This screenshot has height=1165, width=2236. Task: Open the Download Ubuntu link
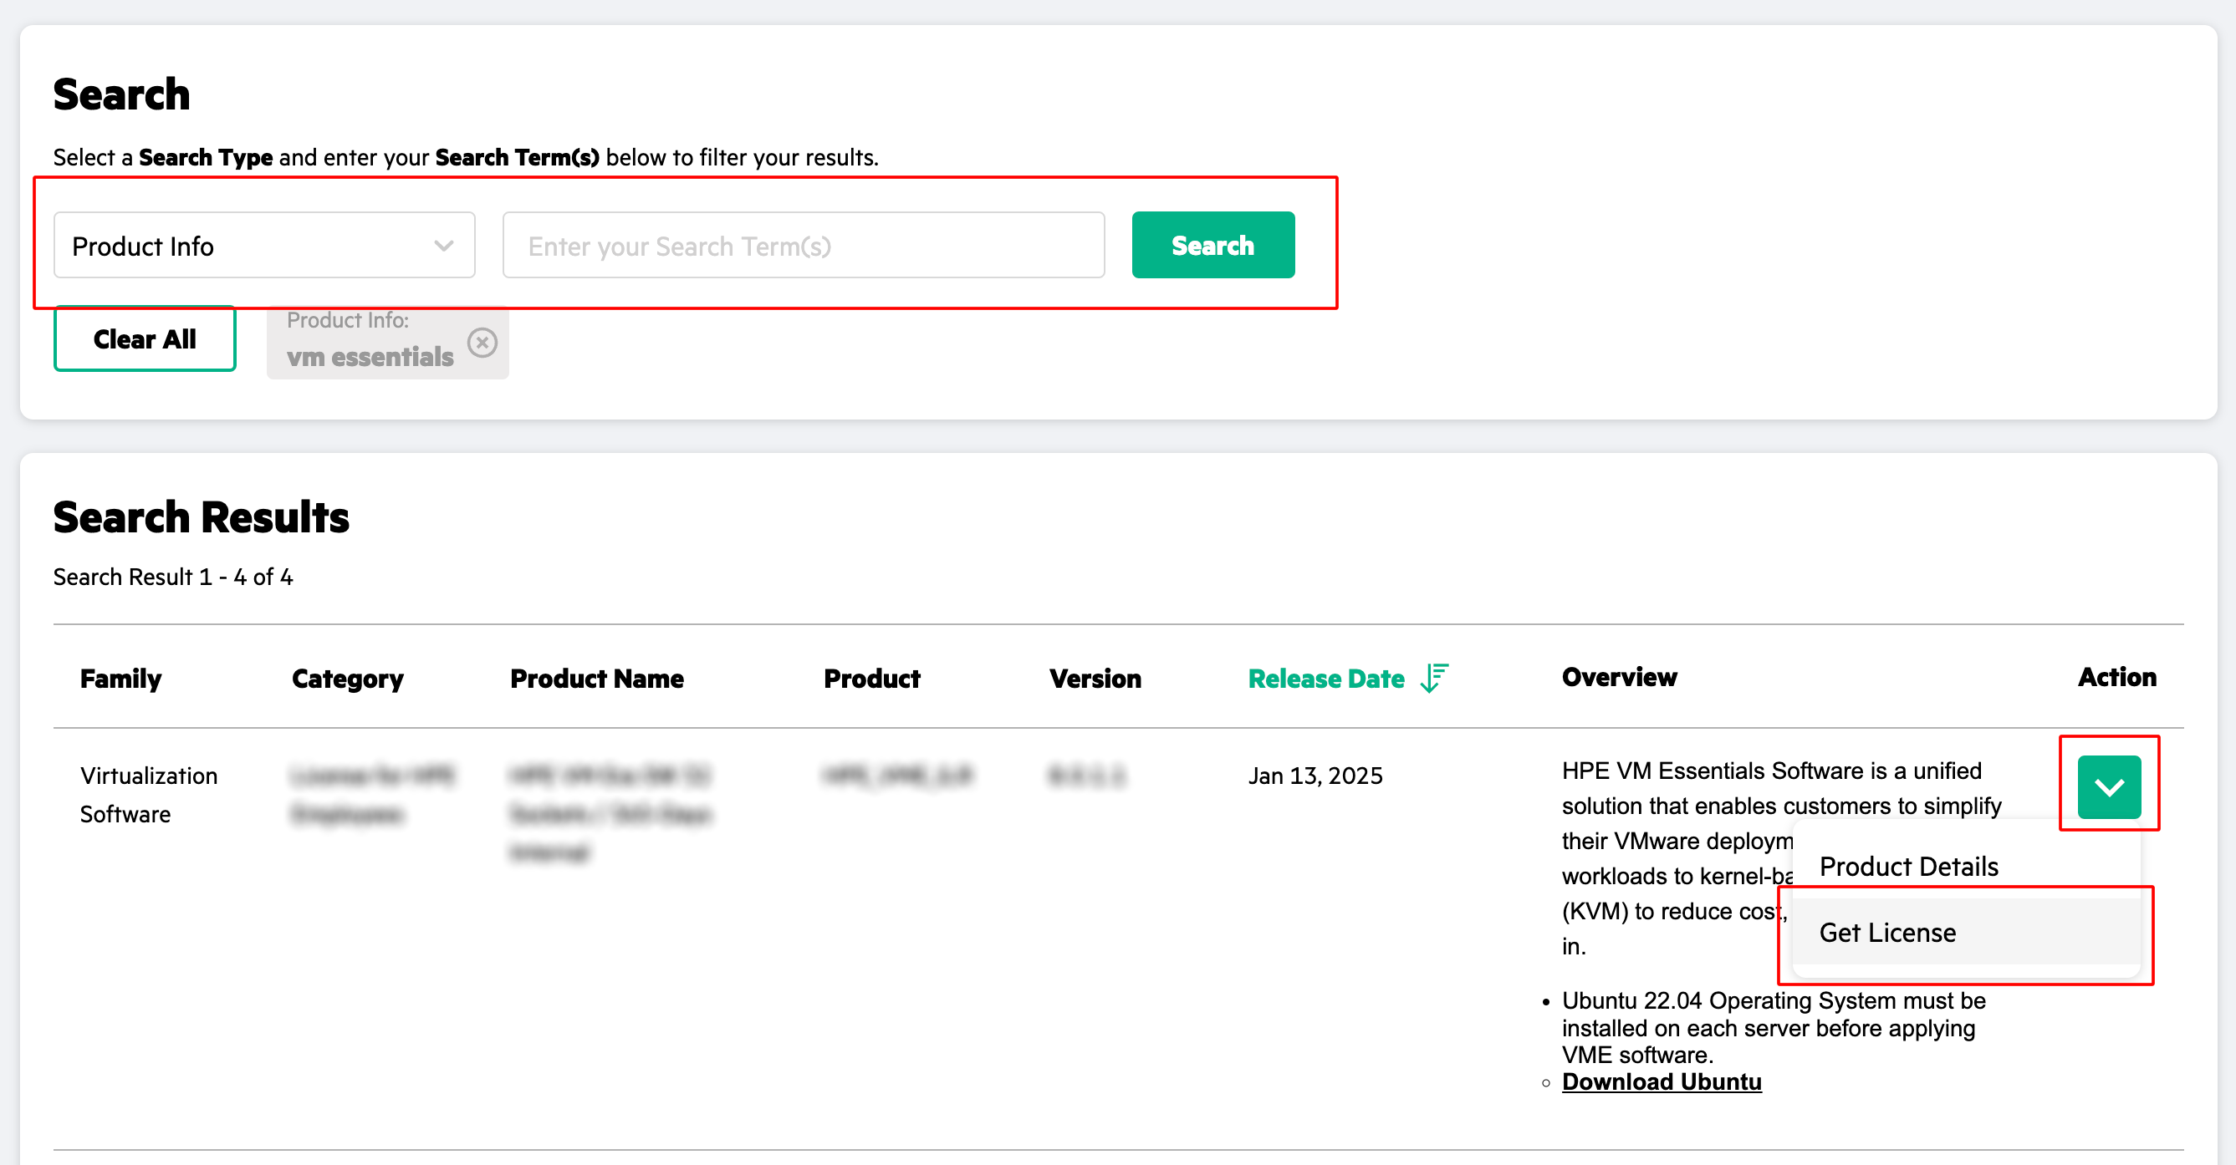point(1662,1081)
